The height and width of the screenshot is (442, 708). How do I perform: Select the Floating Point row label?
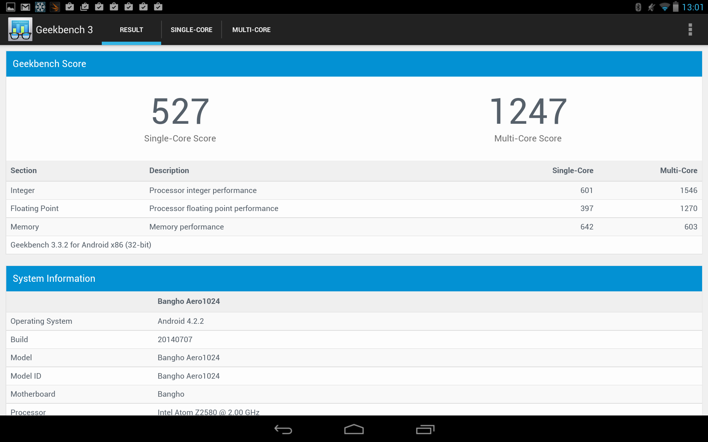[x=34, y=208]
